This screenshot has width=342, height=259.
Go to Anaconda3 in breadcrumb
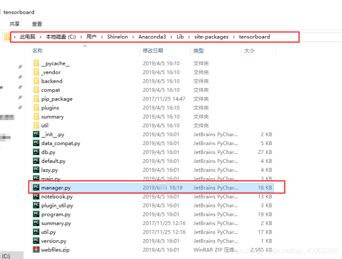click(x=152, y=36)
